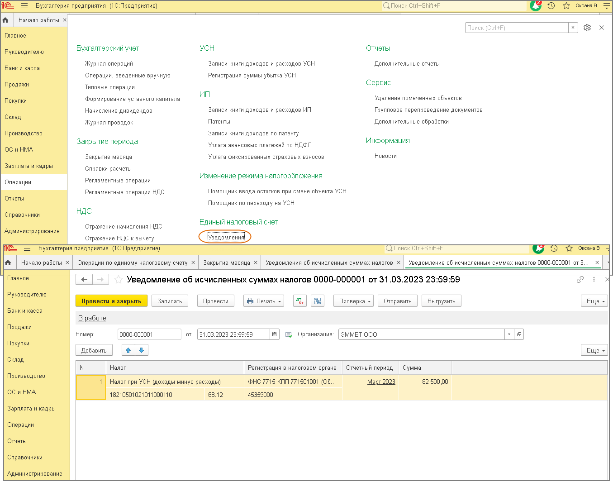Expand the Организация dropdown arrow
Image resolution: width=613 pixels, height=482 pixels.
509,334
